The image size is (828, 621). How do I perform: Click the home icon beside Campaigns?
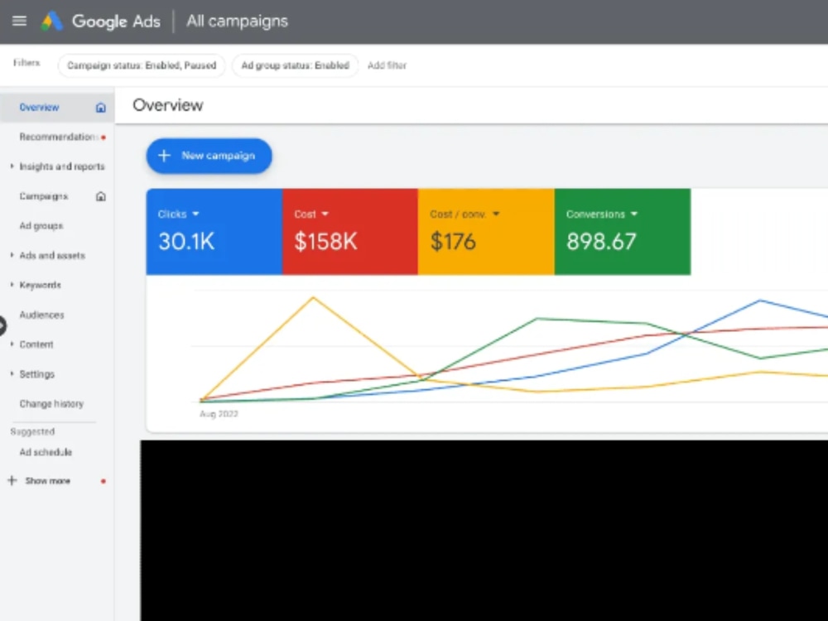coord(100,196)
